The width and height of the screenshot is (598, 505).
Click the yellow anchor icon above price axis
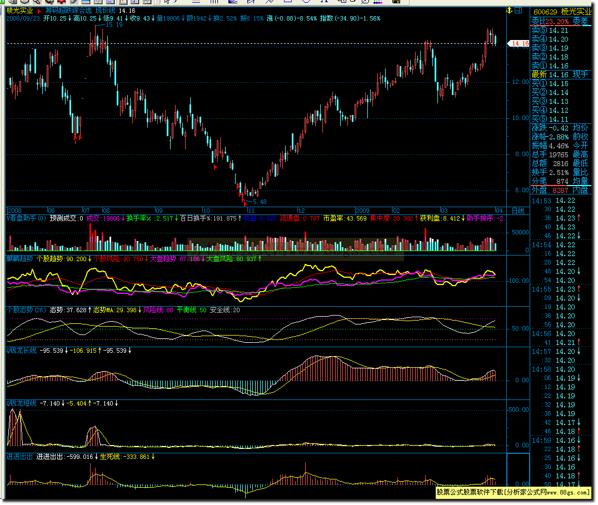point(510,11)
